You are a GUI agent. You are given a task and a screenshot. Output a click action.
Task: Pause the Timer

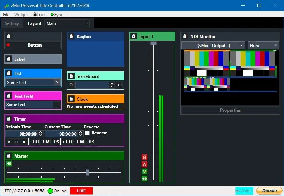pyautogui.click(x=16, y=142)
